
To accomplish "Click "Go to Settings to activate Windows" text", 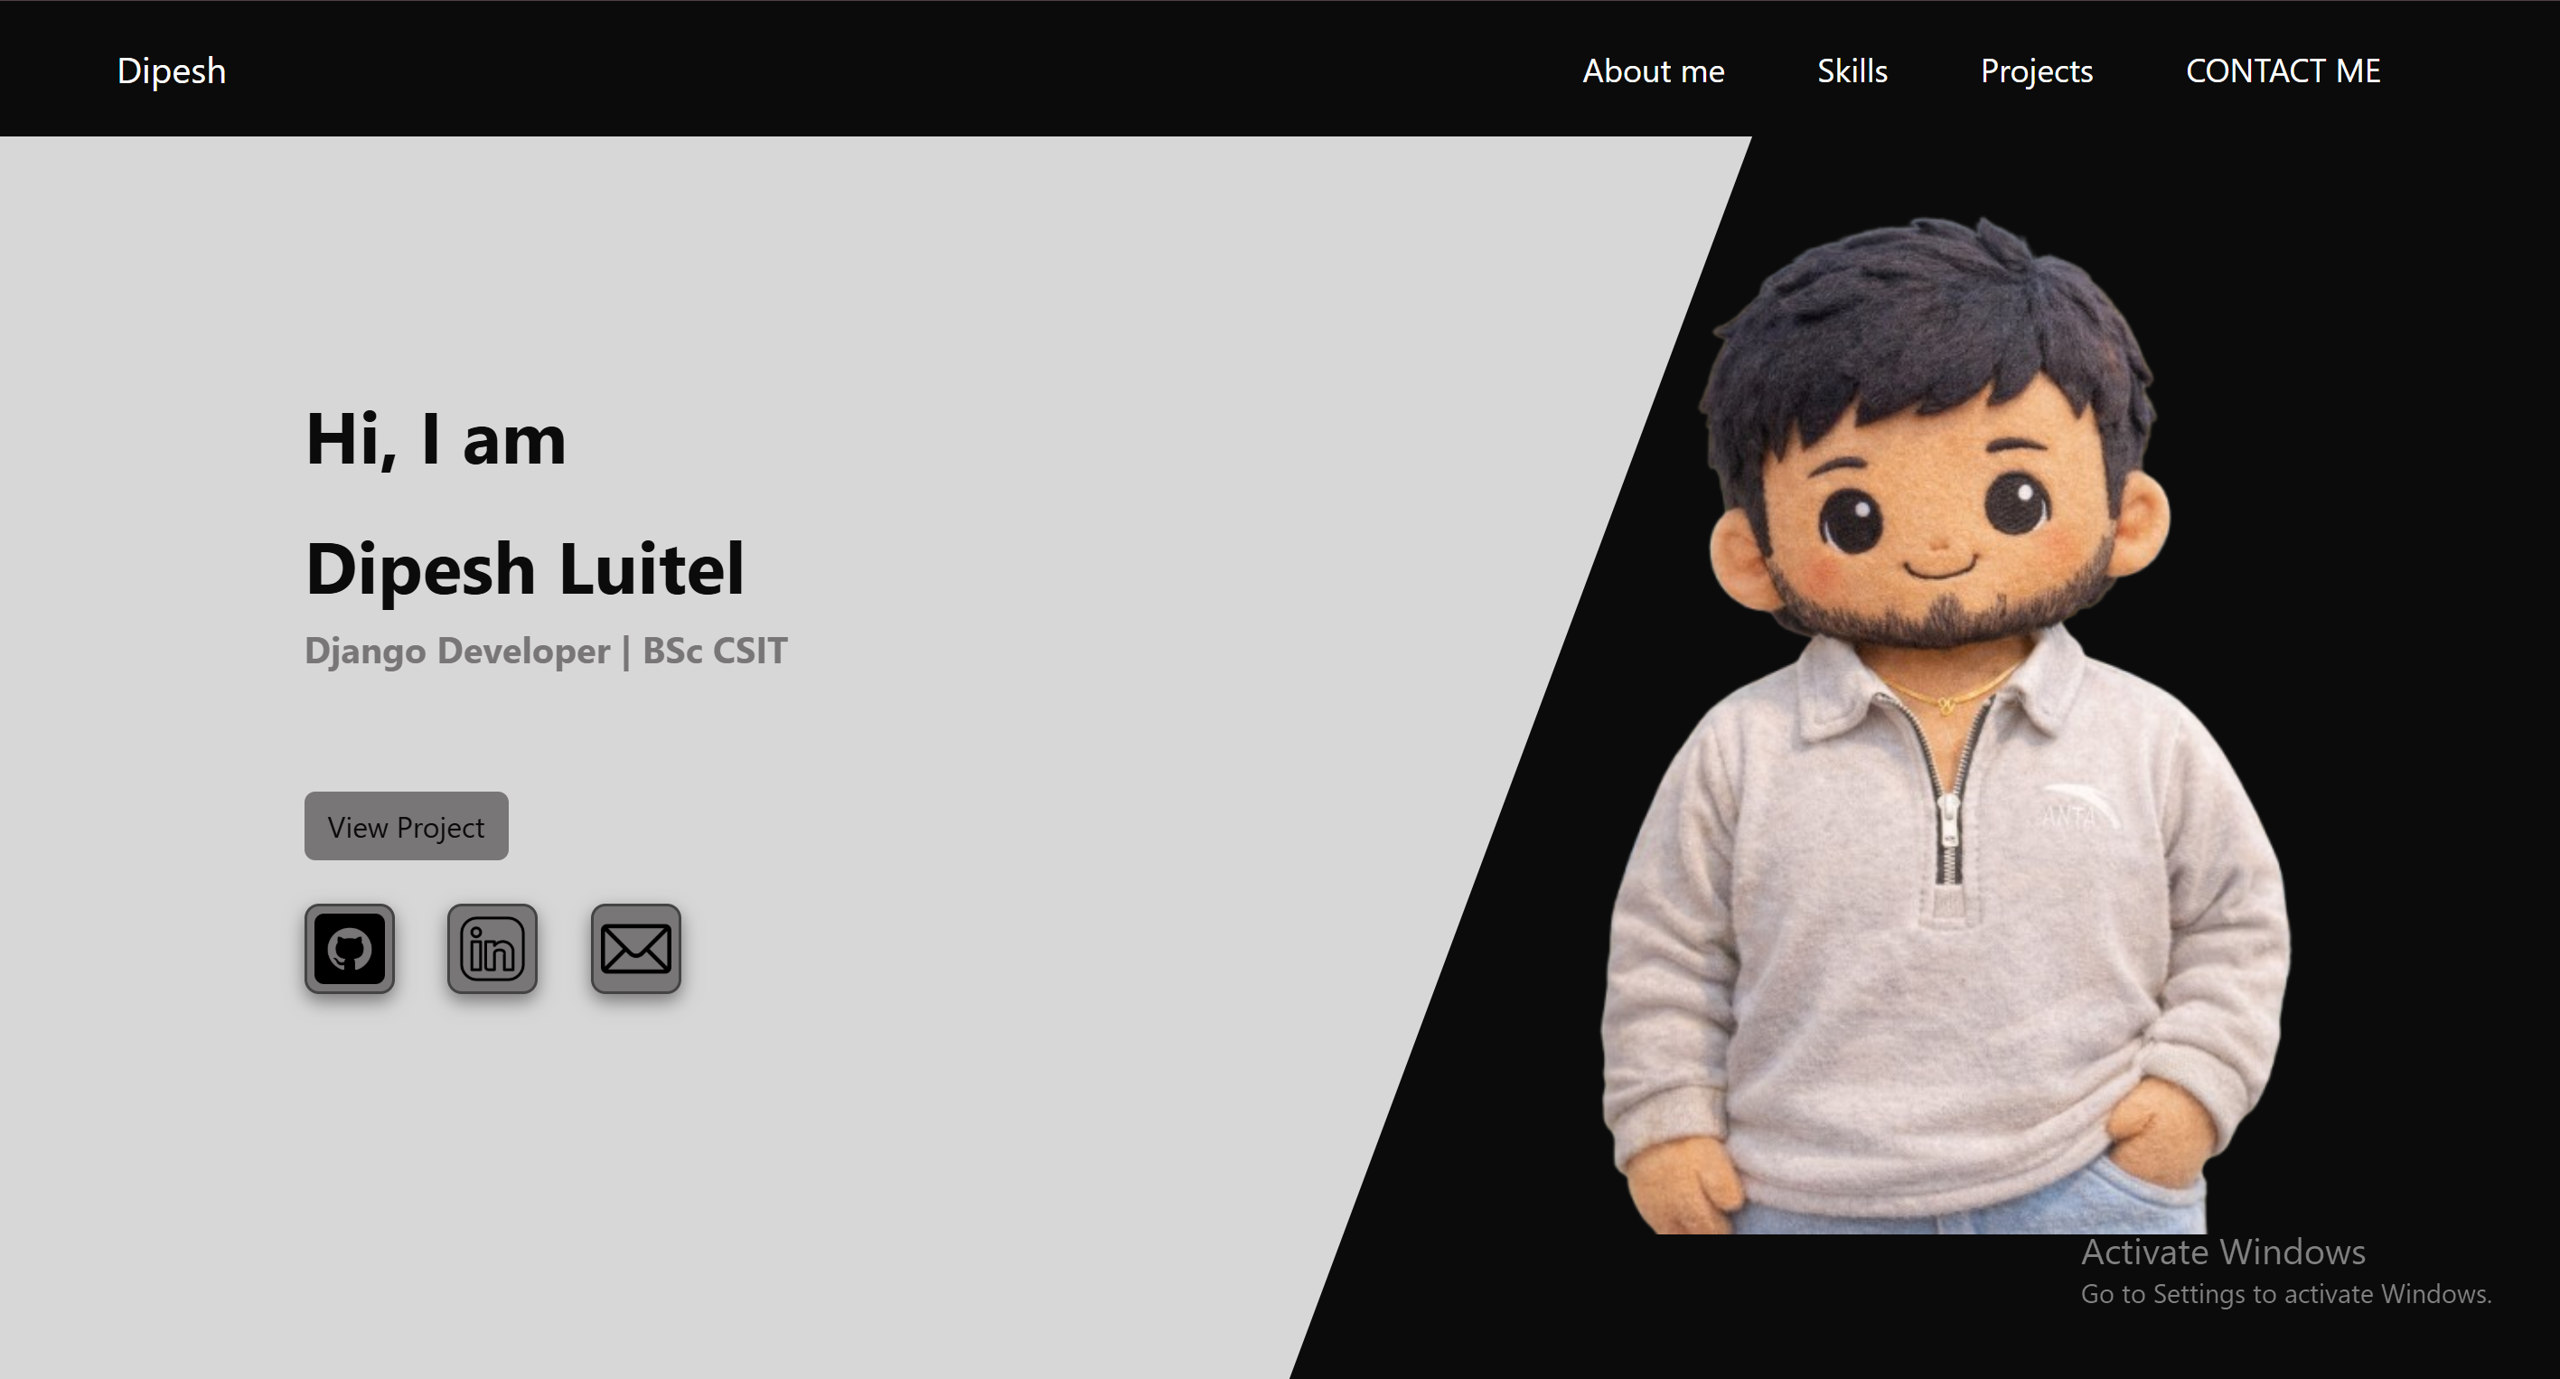I will coord(2285,1293).
